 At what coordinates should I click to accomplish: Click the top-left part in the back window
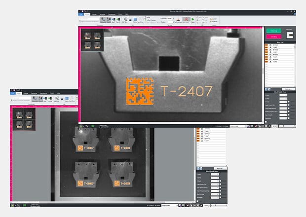(87, 139)
